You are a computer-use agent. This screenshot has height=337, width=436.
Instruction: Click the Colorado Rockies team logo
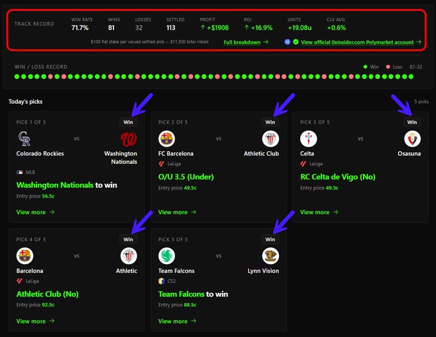pyautogui.click(x=24, y=138)
